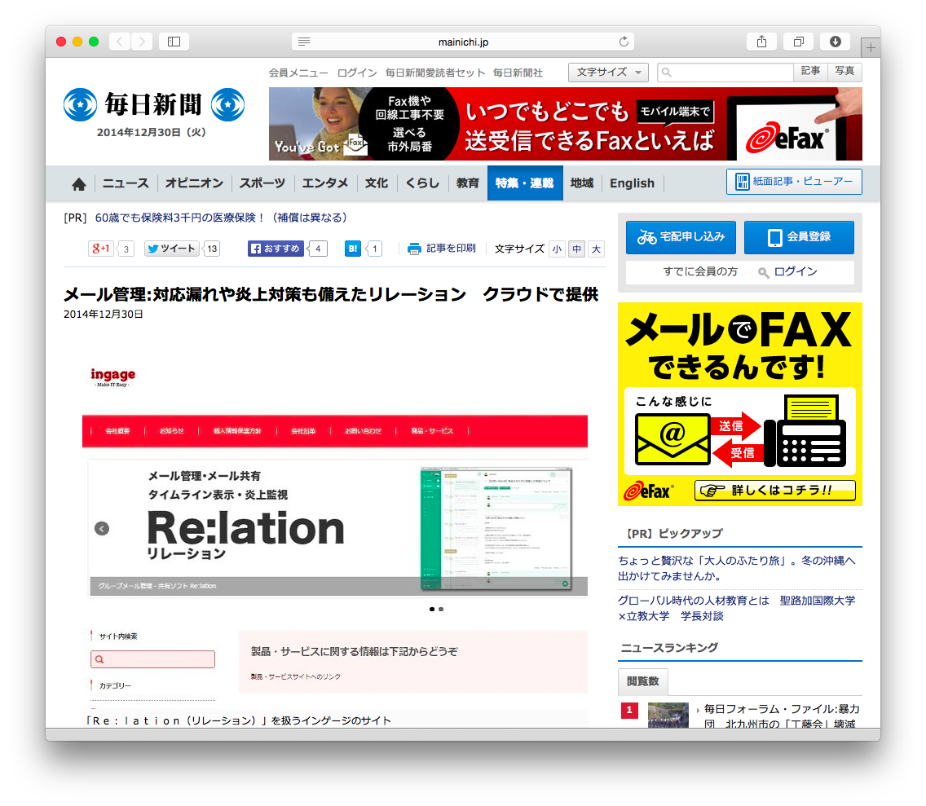Open the 地域 section
This screenshot has width=926, height=806.
click(582, 183)
